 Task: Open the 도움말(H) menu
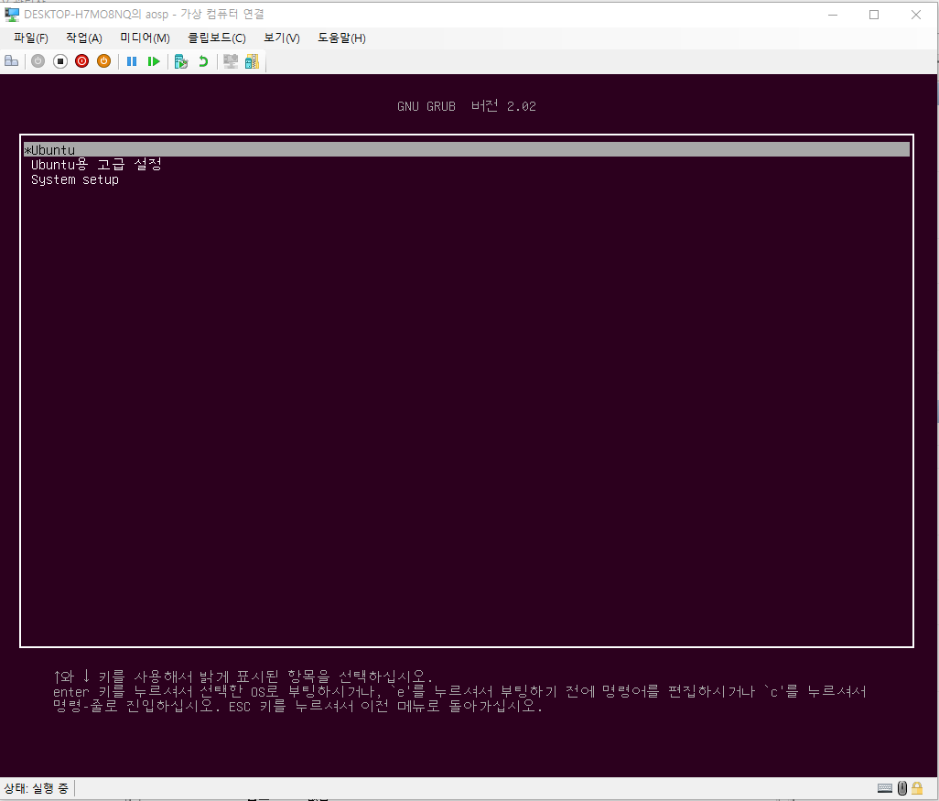[x=341, y=38]
